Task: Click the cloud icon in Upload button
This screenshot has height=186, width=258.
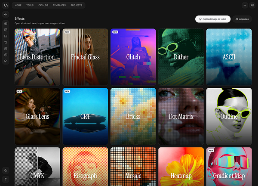Action: (200, 19)
